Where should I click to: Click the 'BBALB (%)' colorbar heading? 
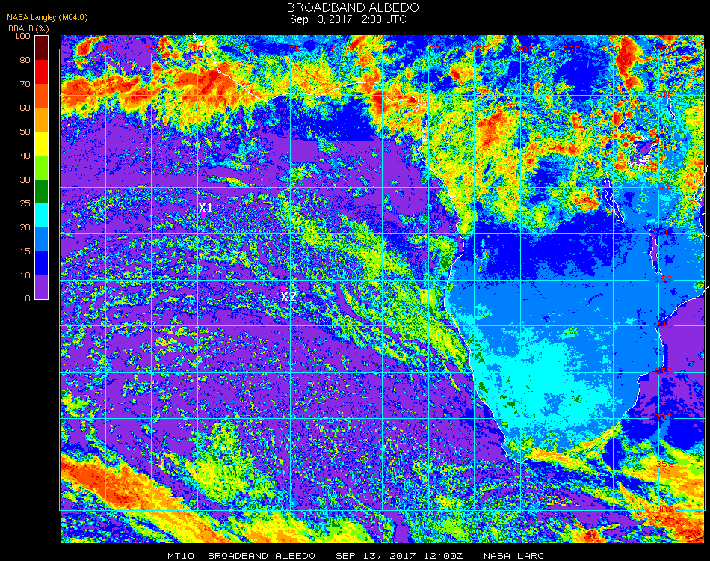28,28
